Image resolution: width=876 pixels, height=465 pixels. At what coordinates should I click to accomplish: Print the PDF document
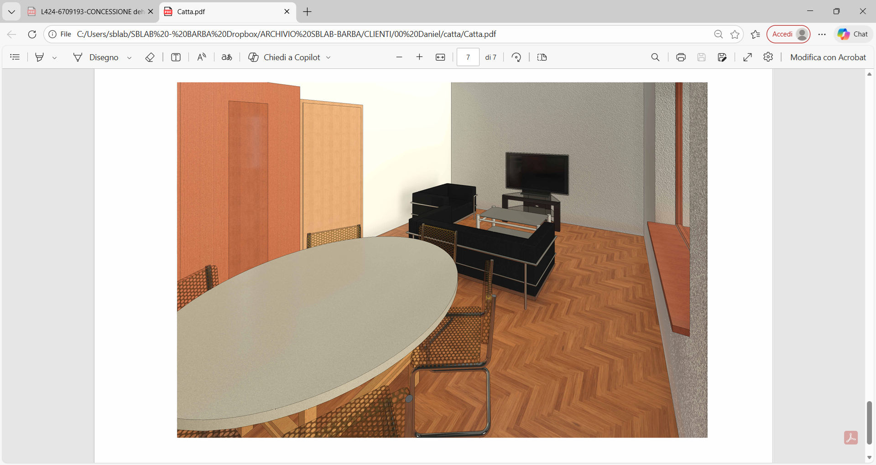pos(681,57)
